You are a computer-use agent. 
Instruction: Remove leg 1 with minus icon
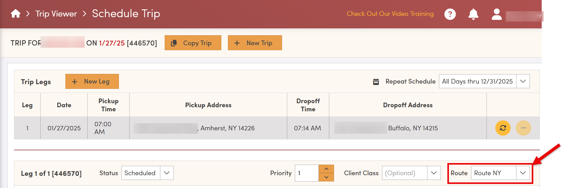(x=523, y=128)
